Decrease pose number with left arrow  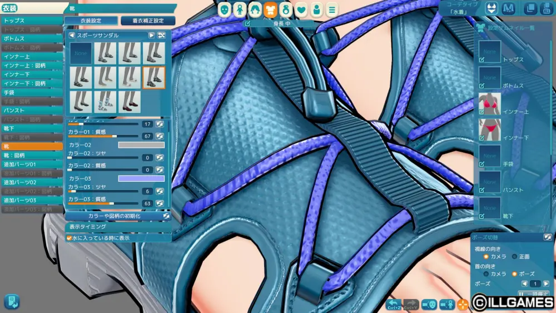coord(524,284)
